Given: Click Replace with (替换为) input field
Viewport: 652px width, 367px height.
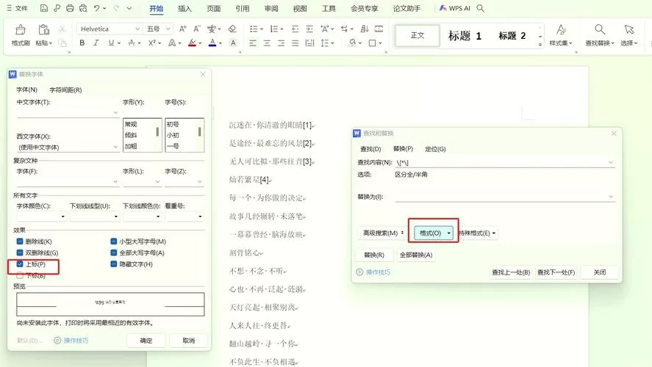Looking at the screenshot, I should 504,197.
